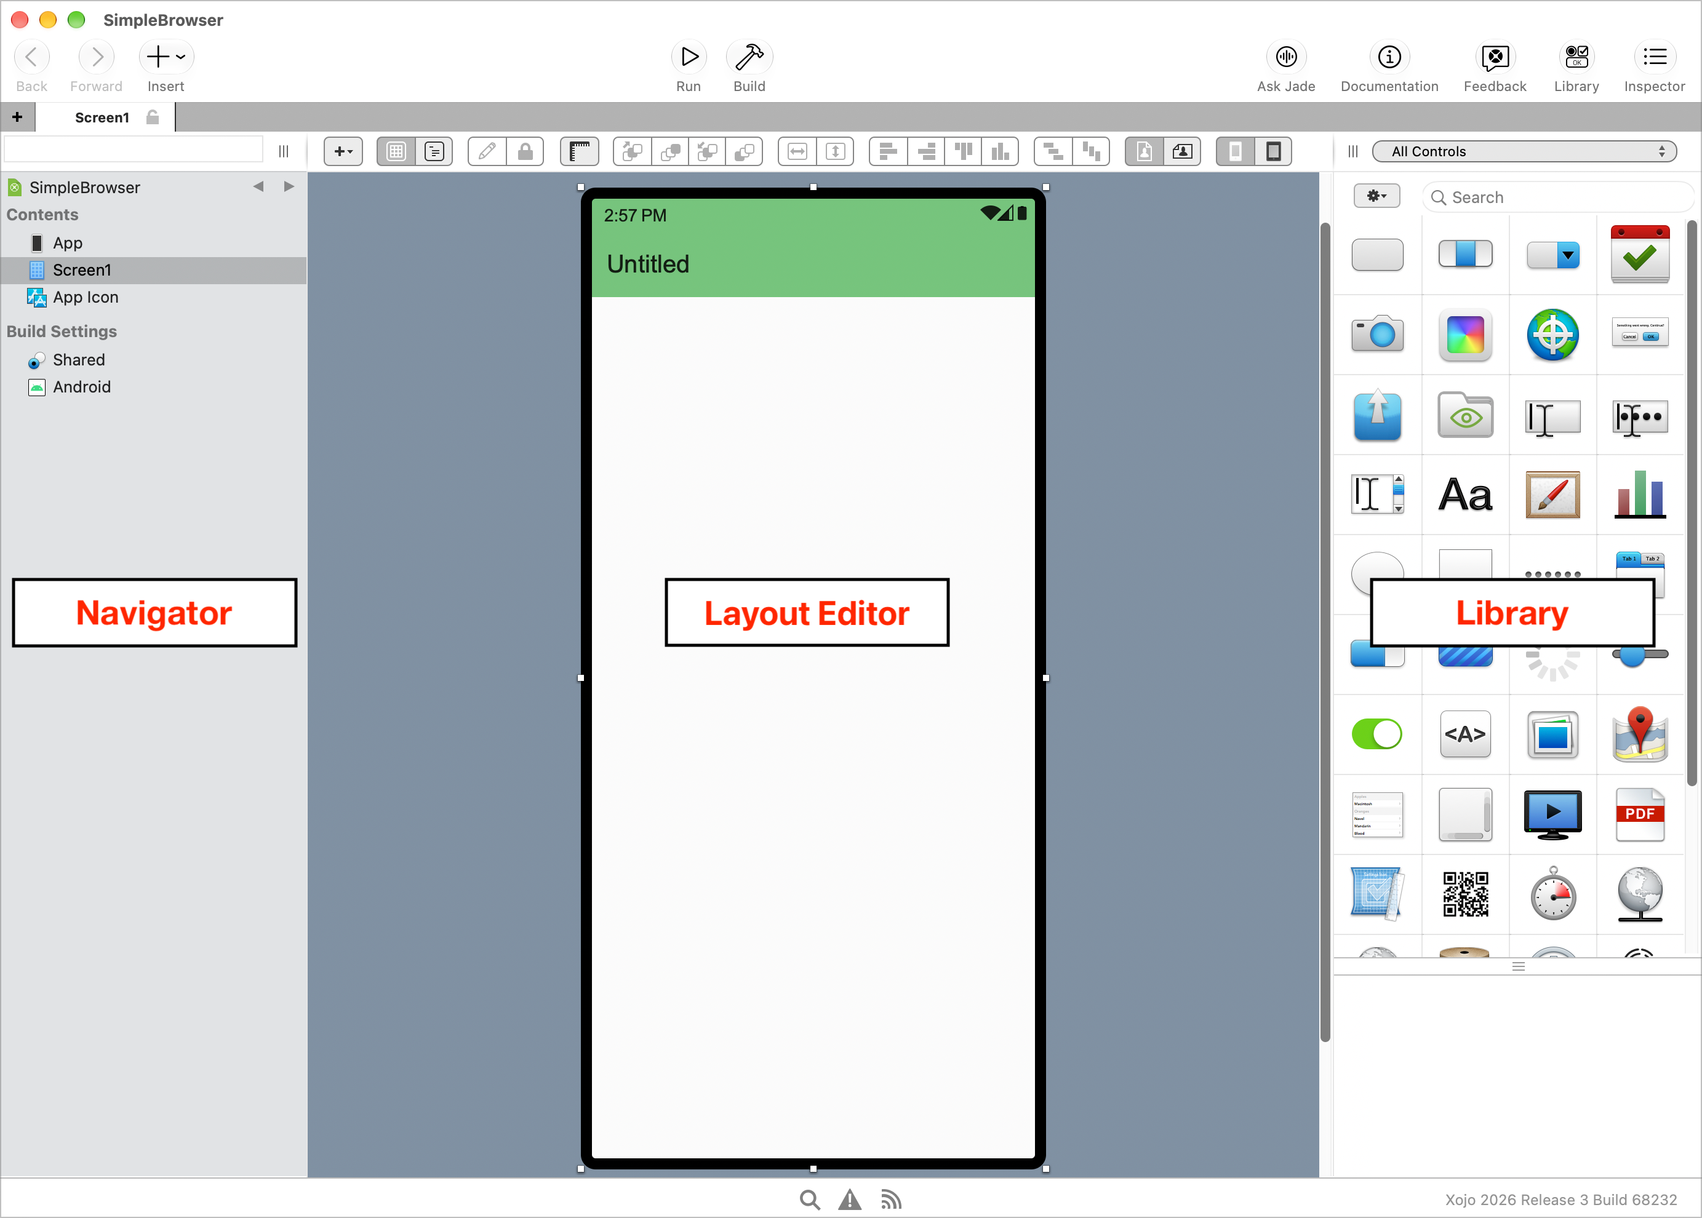Add a new tab with plus button
Viewport: 1702px width, 1218px height.
pos(17,117)
